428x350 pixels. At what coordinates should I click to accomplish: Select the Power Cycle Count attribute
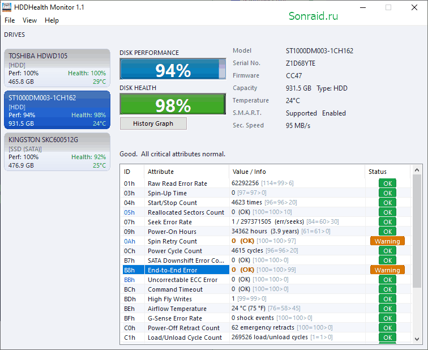[x=266, y=251]
